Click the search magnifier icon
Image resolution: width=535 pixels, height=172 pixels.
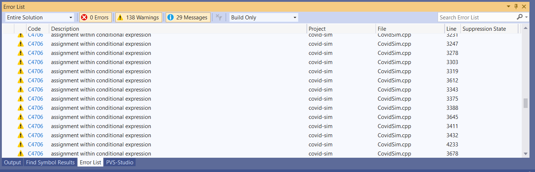click(520, 17)
